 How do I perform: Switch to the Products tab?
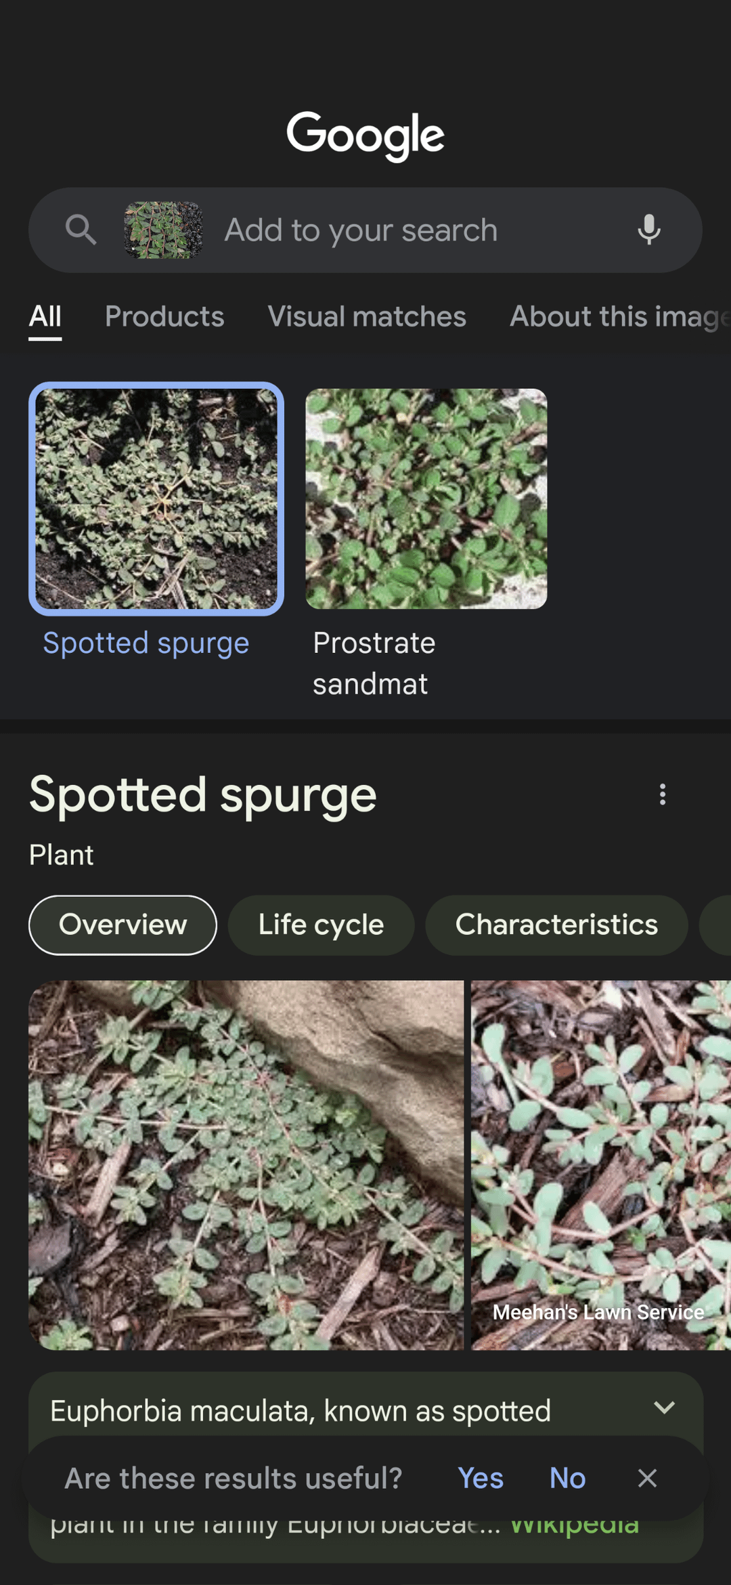(164, 316)
